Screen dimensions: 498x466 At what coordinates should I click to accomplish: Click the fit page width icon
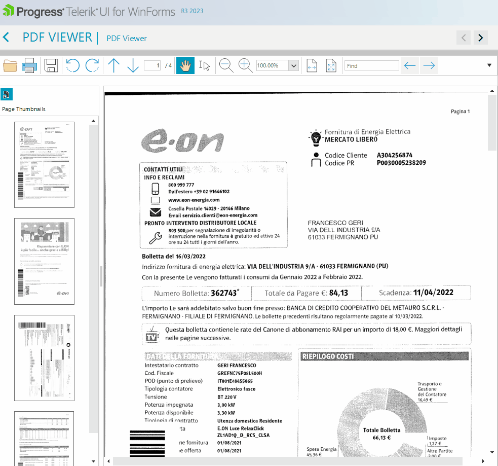click(312, 65)
